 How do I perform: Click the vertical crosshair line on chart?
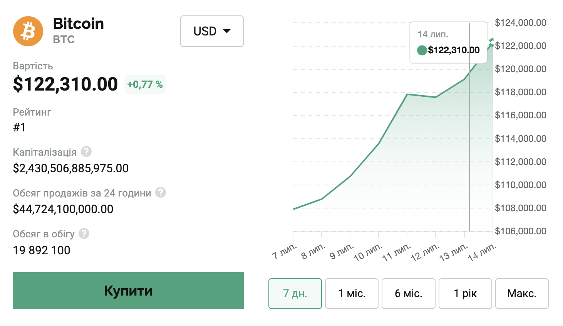(x=469, y=154)
